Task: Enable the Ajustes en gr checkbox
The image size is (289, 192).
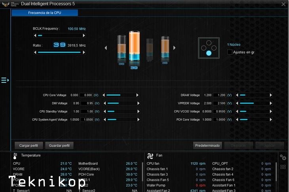Action: tap(230, 52)
